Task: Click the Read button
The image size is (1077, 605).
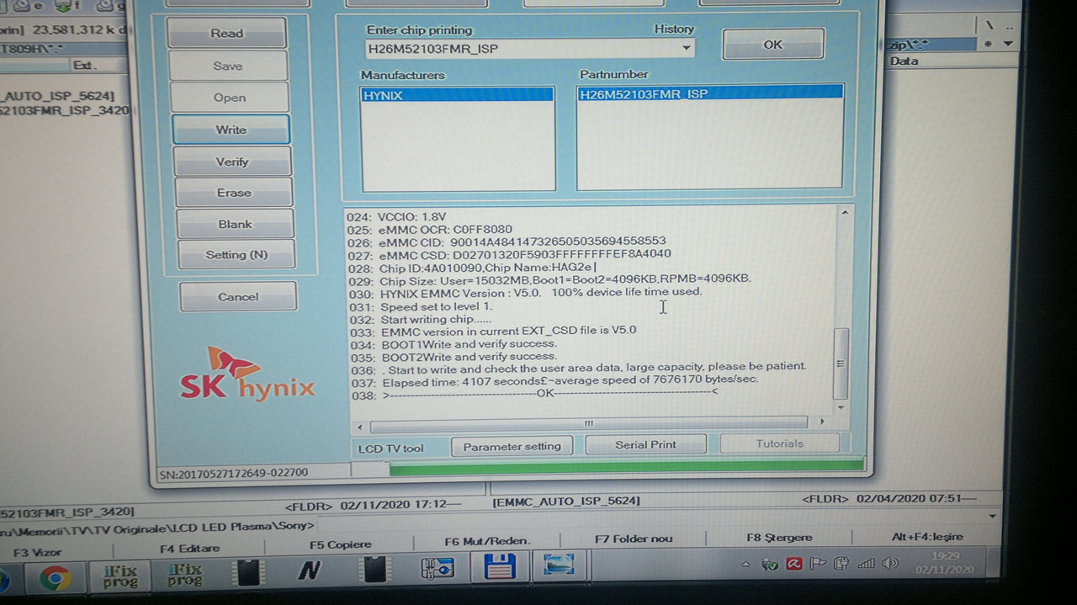Action: click(x=227, y=34)
